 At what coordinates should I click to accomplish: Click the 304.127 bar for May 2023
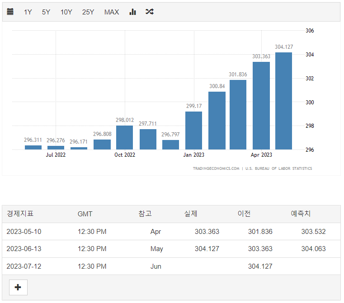coord(284,101)
